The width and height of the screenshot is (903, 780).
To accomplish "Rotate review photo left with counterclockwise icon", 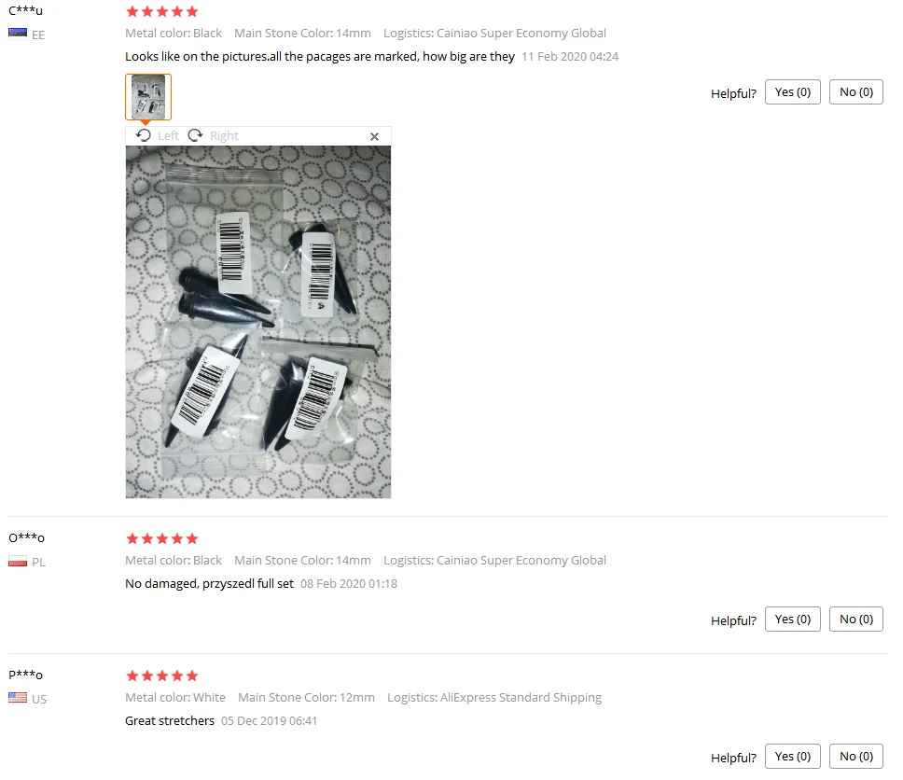I will pyautogui.click(x=144, y=135).
